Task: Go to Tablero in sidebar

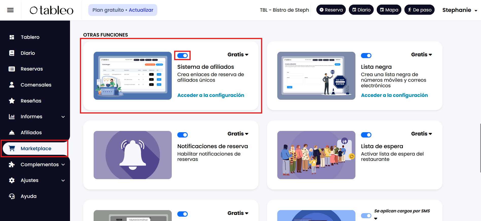Action: pos(30,37)
